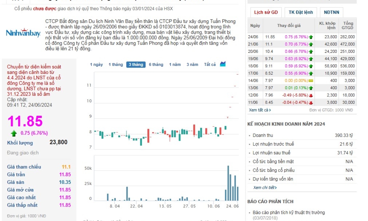Switch to the NĐTNN tab

[332, 12]
